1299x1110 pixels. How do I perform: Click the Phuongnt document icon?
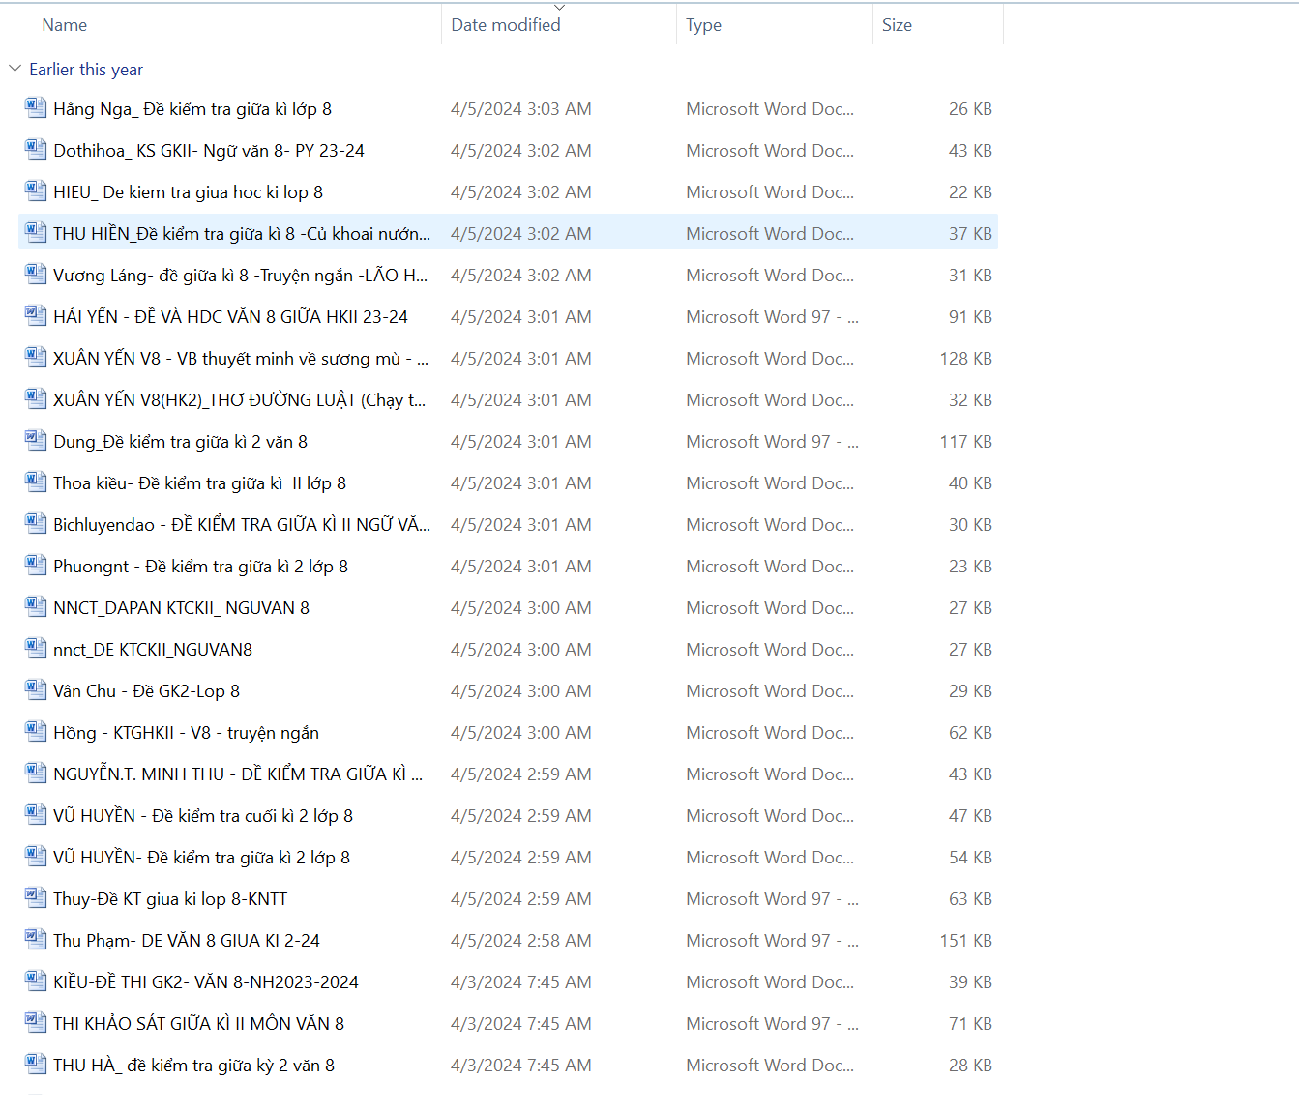tap(36, 565)
